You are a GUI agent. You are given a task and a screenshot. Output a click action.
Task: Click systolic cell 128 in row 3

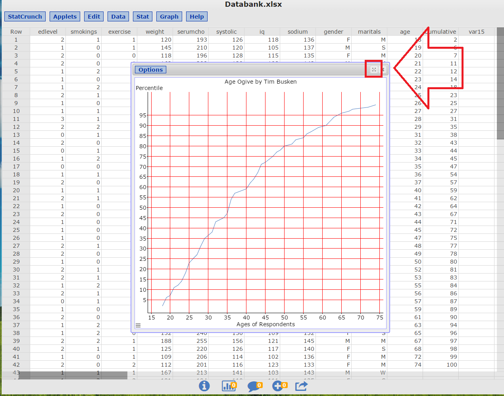(227, 55)
